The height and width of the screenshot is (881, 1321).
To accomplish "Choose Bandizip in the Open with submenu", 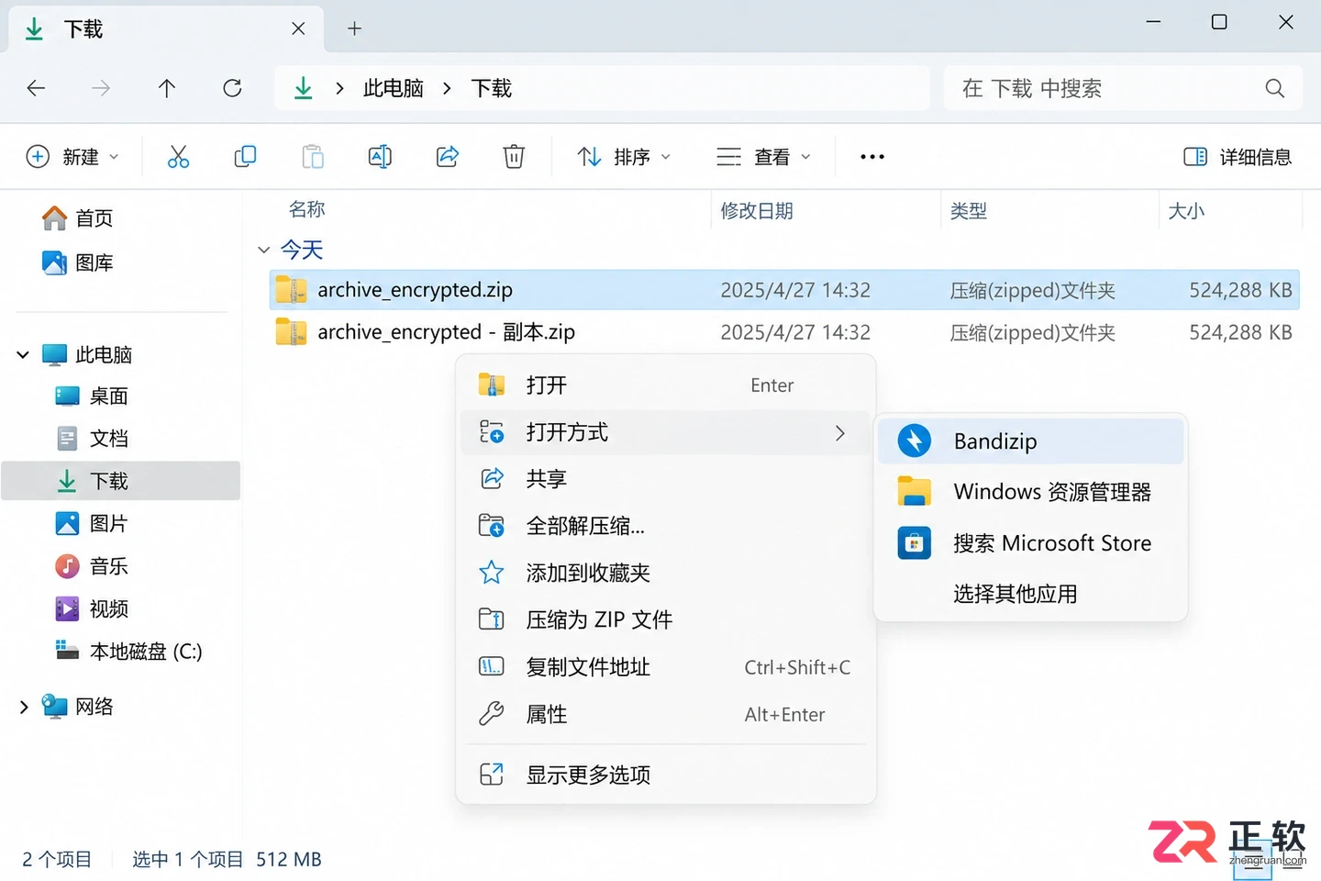I will coord(1031,441).
